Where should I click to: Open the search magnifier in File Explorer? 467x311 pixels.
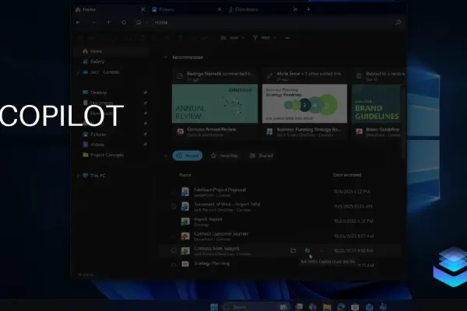point(398,23)
